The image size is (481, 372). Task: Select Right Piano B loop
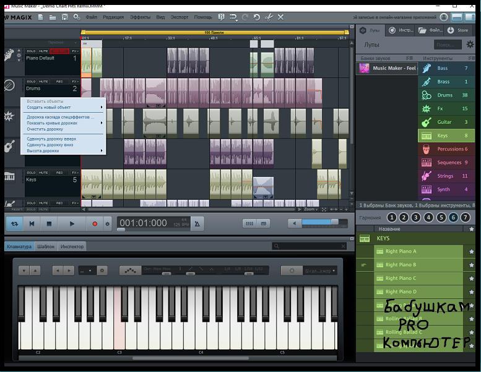coord(418,265)
